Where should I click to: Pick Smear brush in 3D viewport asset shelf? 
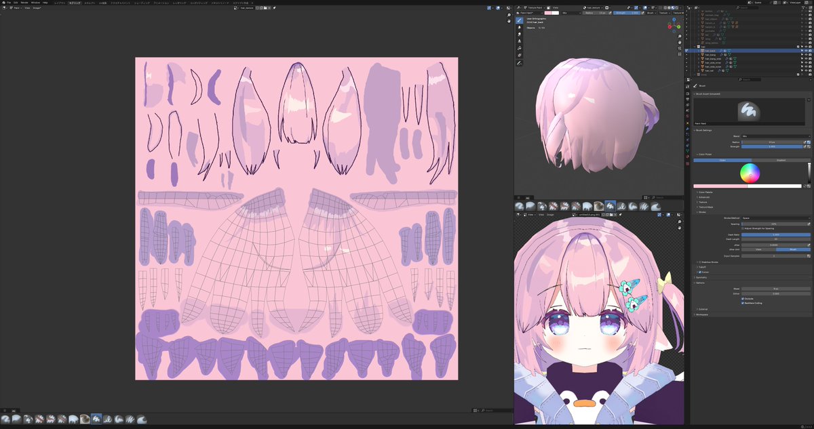point(656,205)
